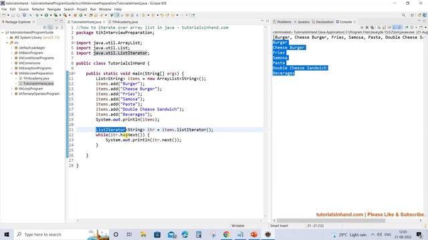Click the External Tools launch icon

[x=65, y=15]
